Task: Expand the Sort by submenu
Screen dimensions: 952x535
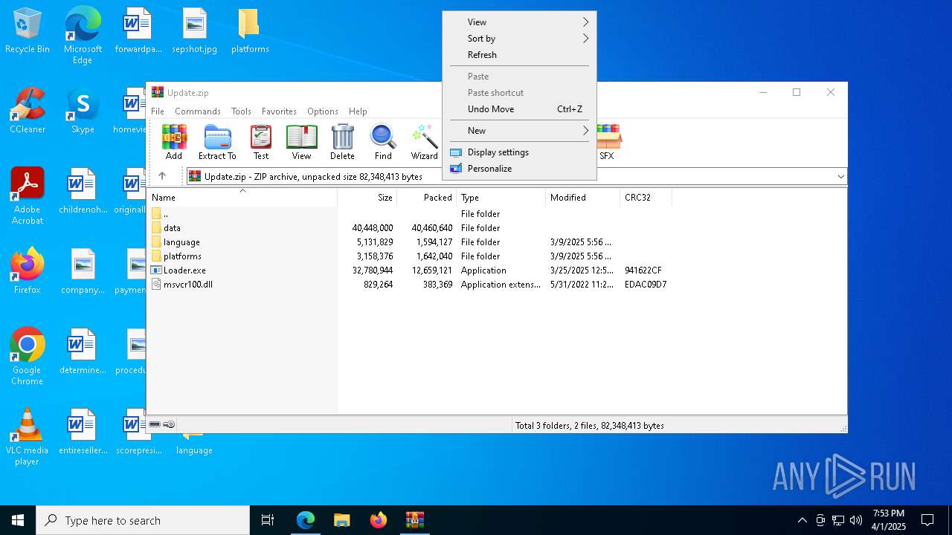Action: click(519, 39)
